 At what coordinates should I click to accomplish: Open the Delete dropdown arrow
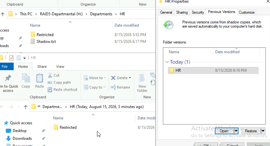tap(130, 78)
